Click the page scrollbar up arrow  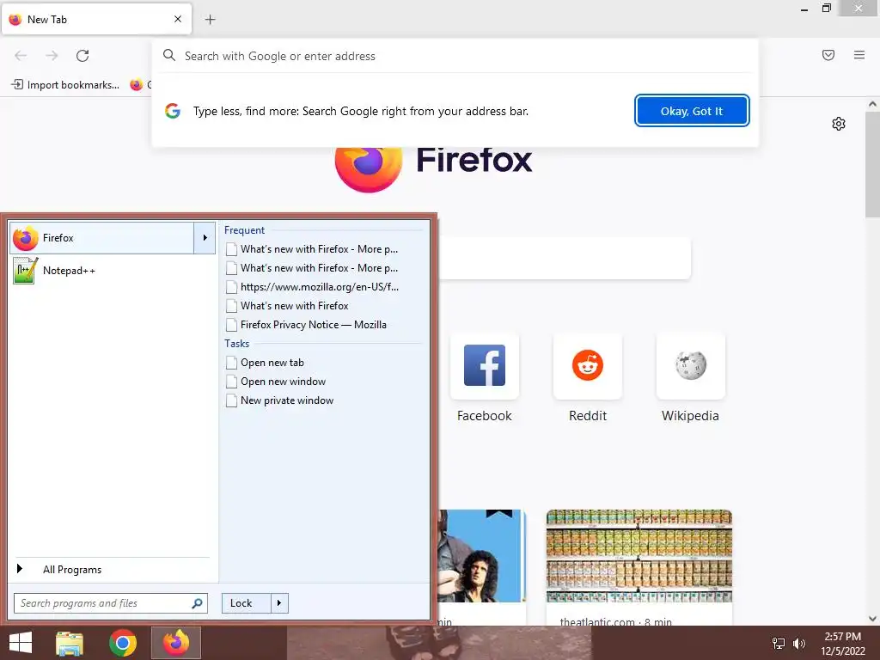pos(873,104)
